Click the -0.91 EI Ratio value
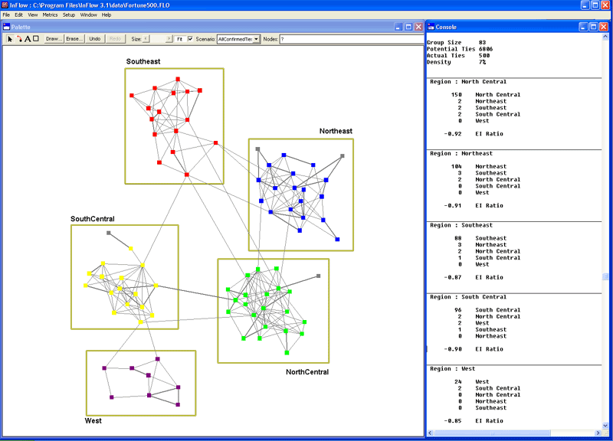The height and width of the screenshot is (441, 613). [x=453, y=205]
